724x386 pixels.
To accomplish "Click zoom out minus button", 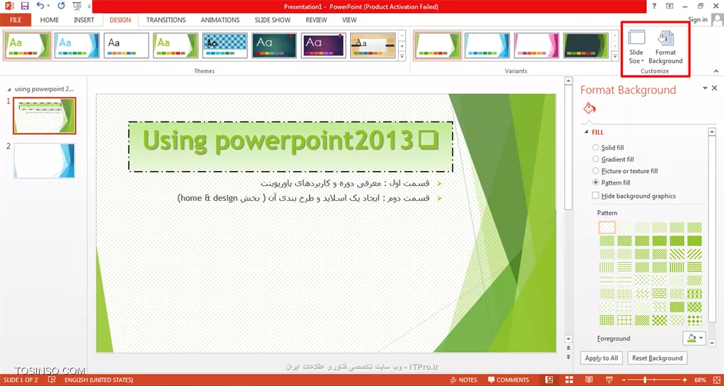I will (624, 380).
